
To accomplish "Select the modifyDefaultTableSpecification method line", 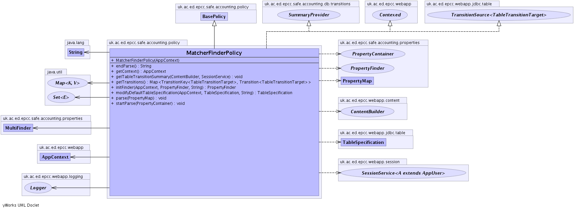I will (204, 93).
